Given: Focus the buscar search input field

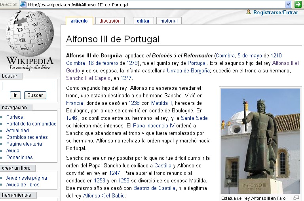Looking at the screenshot, I should pos(28,86).
